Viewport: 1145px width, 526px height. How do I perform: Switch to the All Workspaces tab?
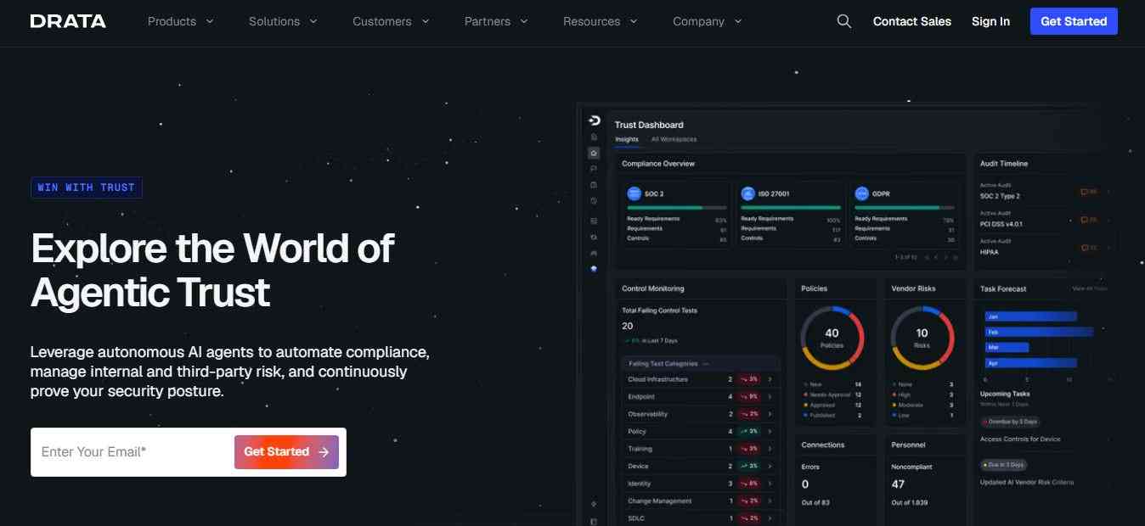coord(674,139)
